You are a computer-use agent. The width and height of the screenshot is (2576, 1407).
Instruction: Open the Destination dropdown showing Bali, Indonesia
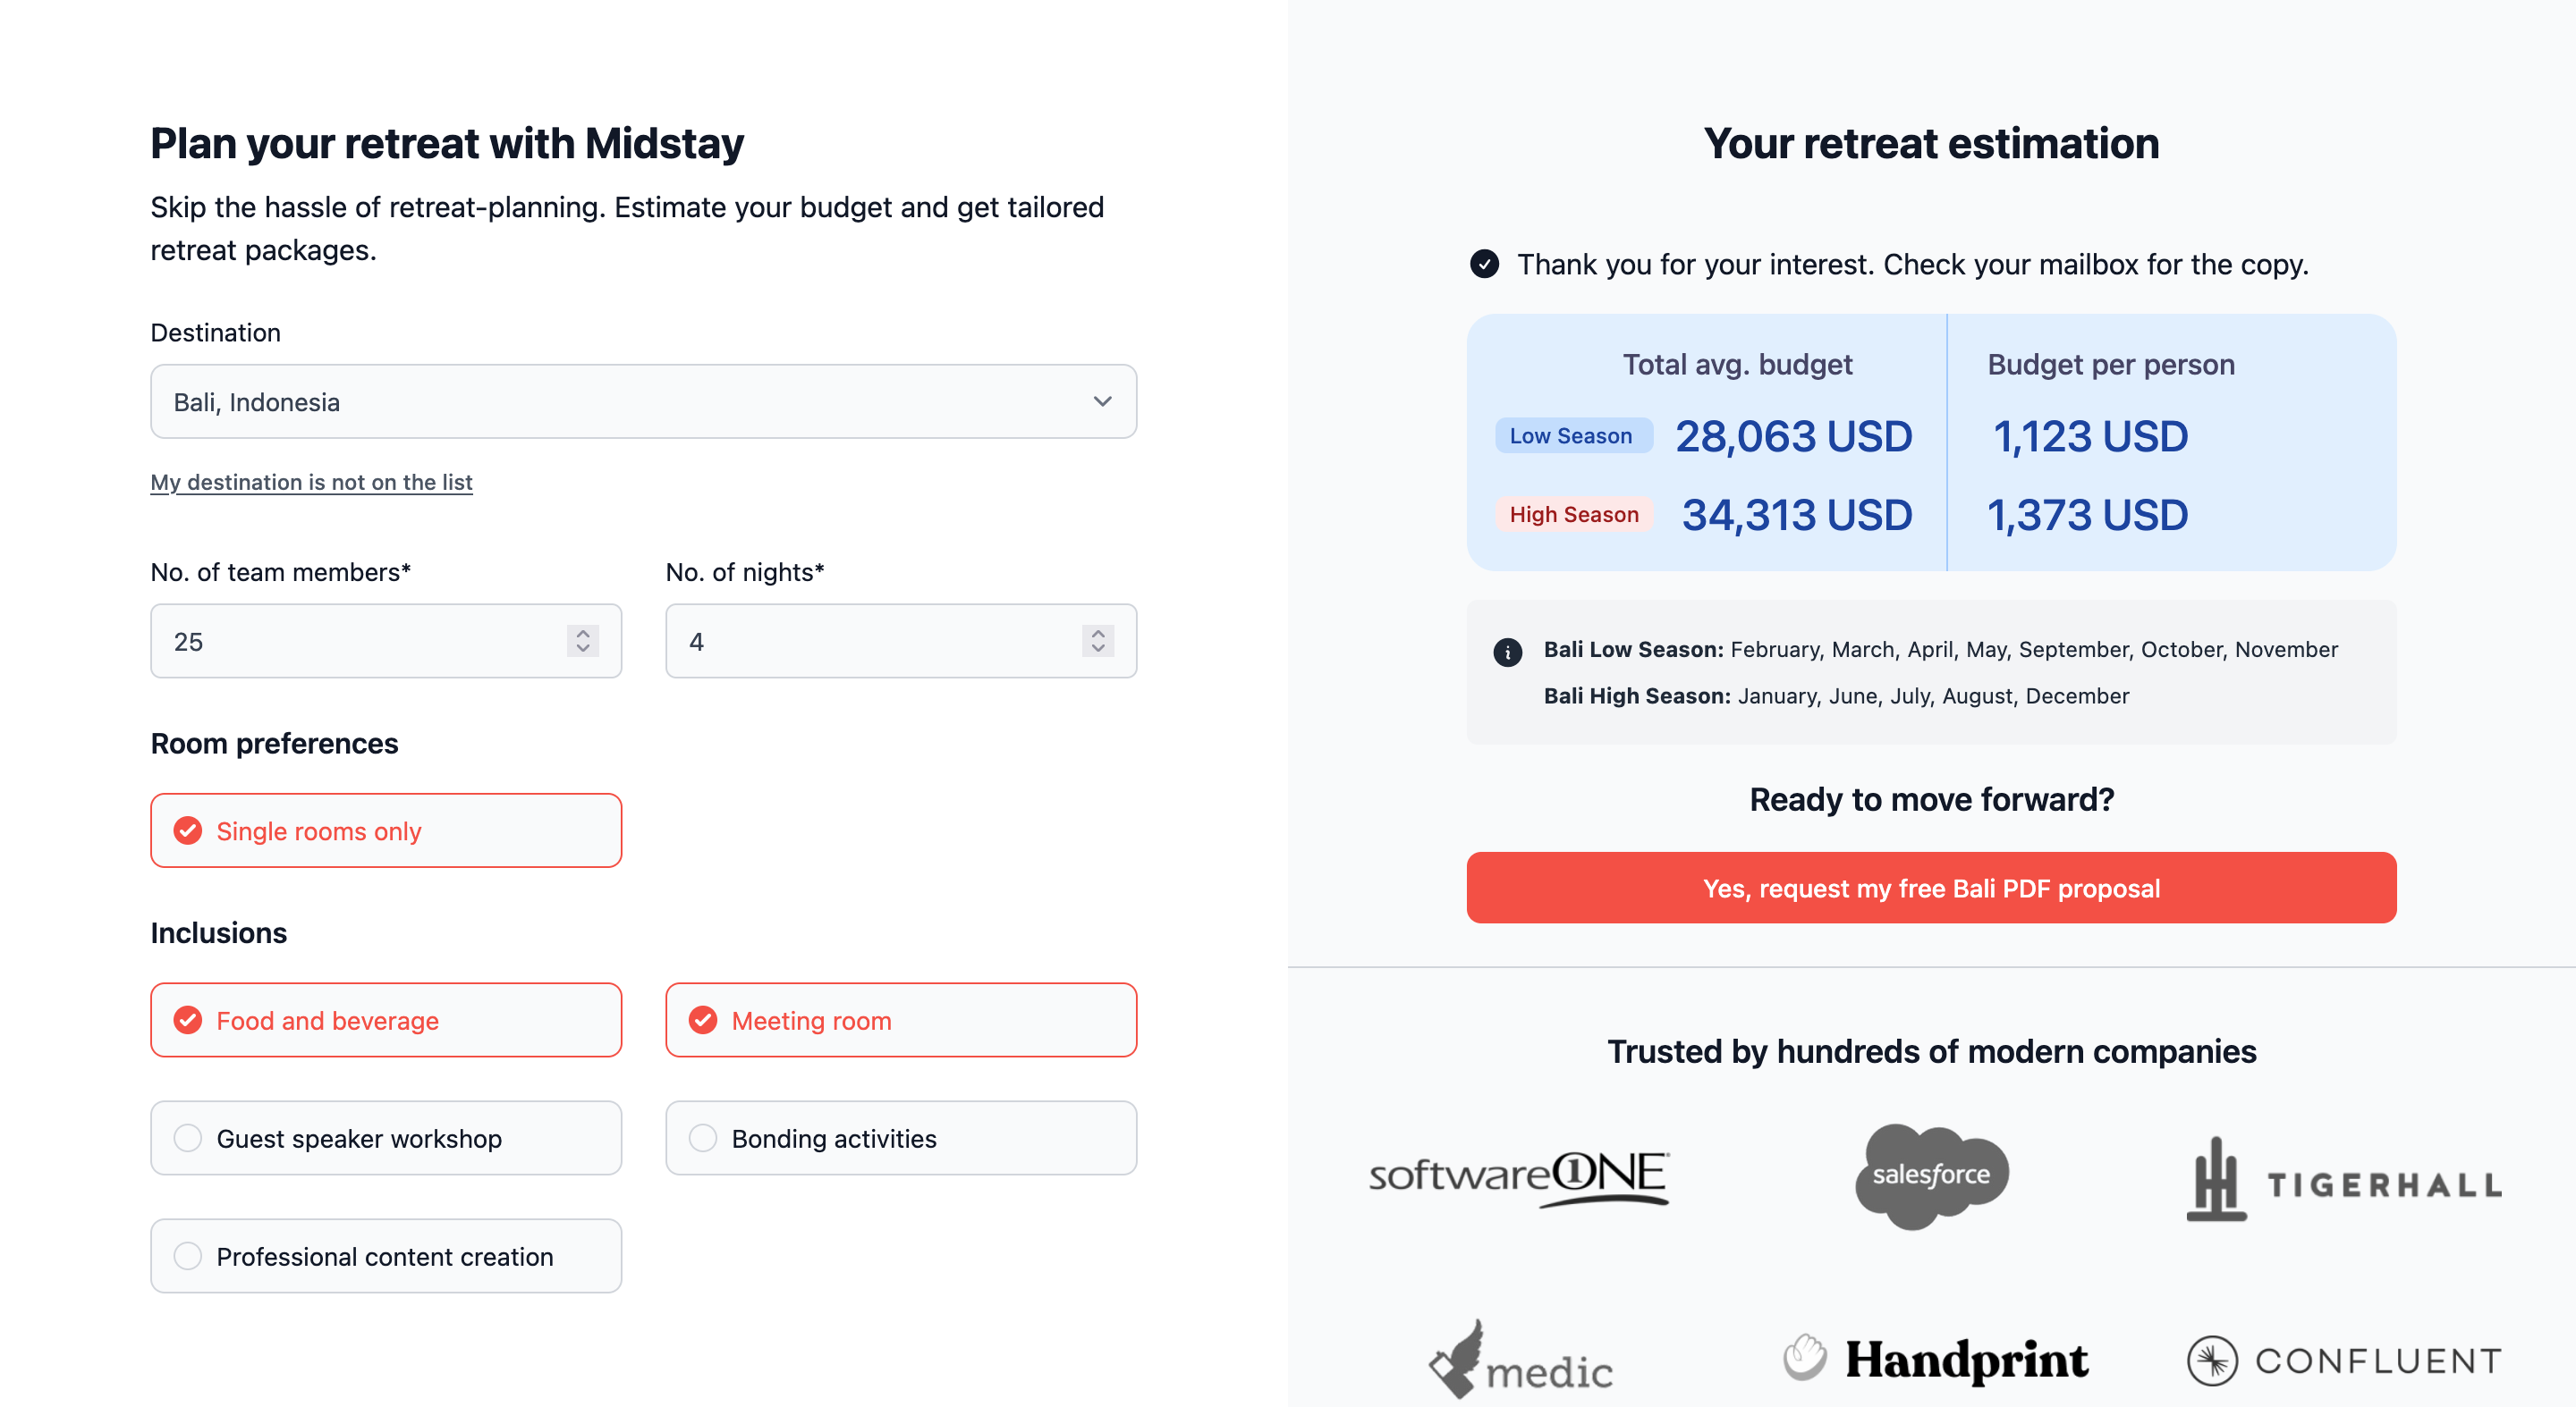pos(644,401)
